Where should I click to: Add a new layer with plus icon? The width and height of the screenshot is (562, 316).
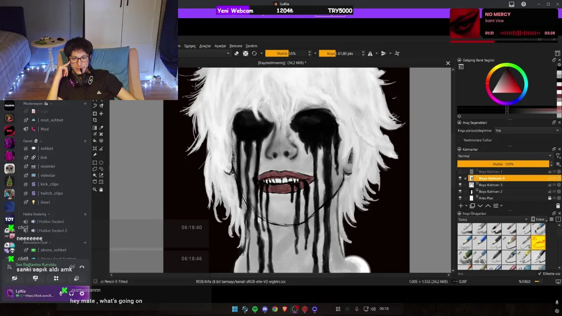[x=461, y=205]
